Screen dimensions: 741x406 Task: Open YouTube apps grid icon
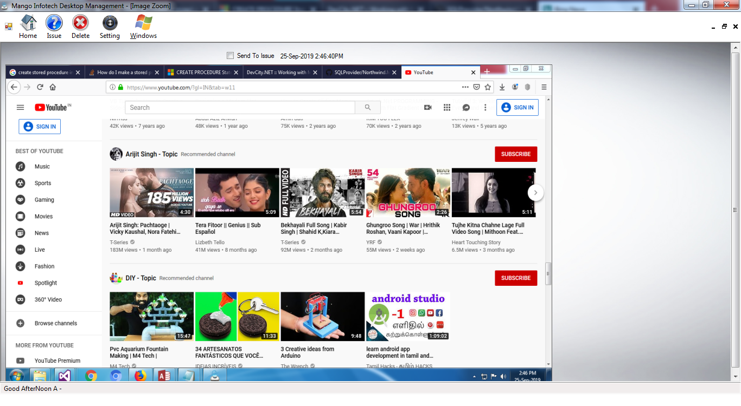coord(447,107)
